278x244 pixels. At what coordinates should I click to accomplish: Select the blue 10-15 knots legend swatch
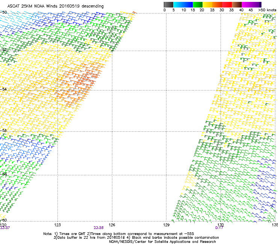click(x=188, y=5)
